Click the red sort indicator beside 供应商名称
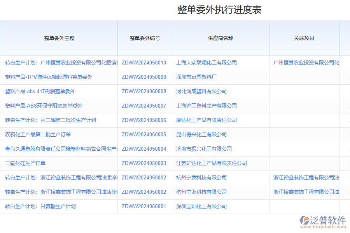350x233 pixels. pos(236,38)
